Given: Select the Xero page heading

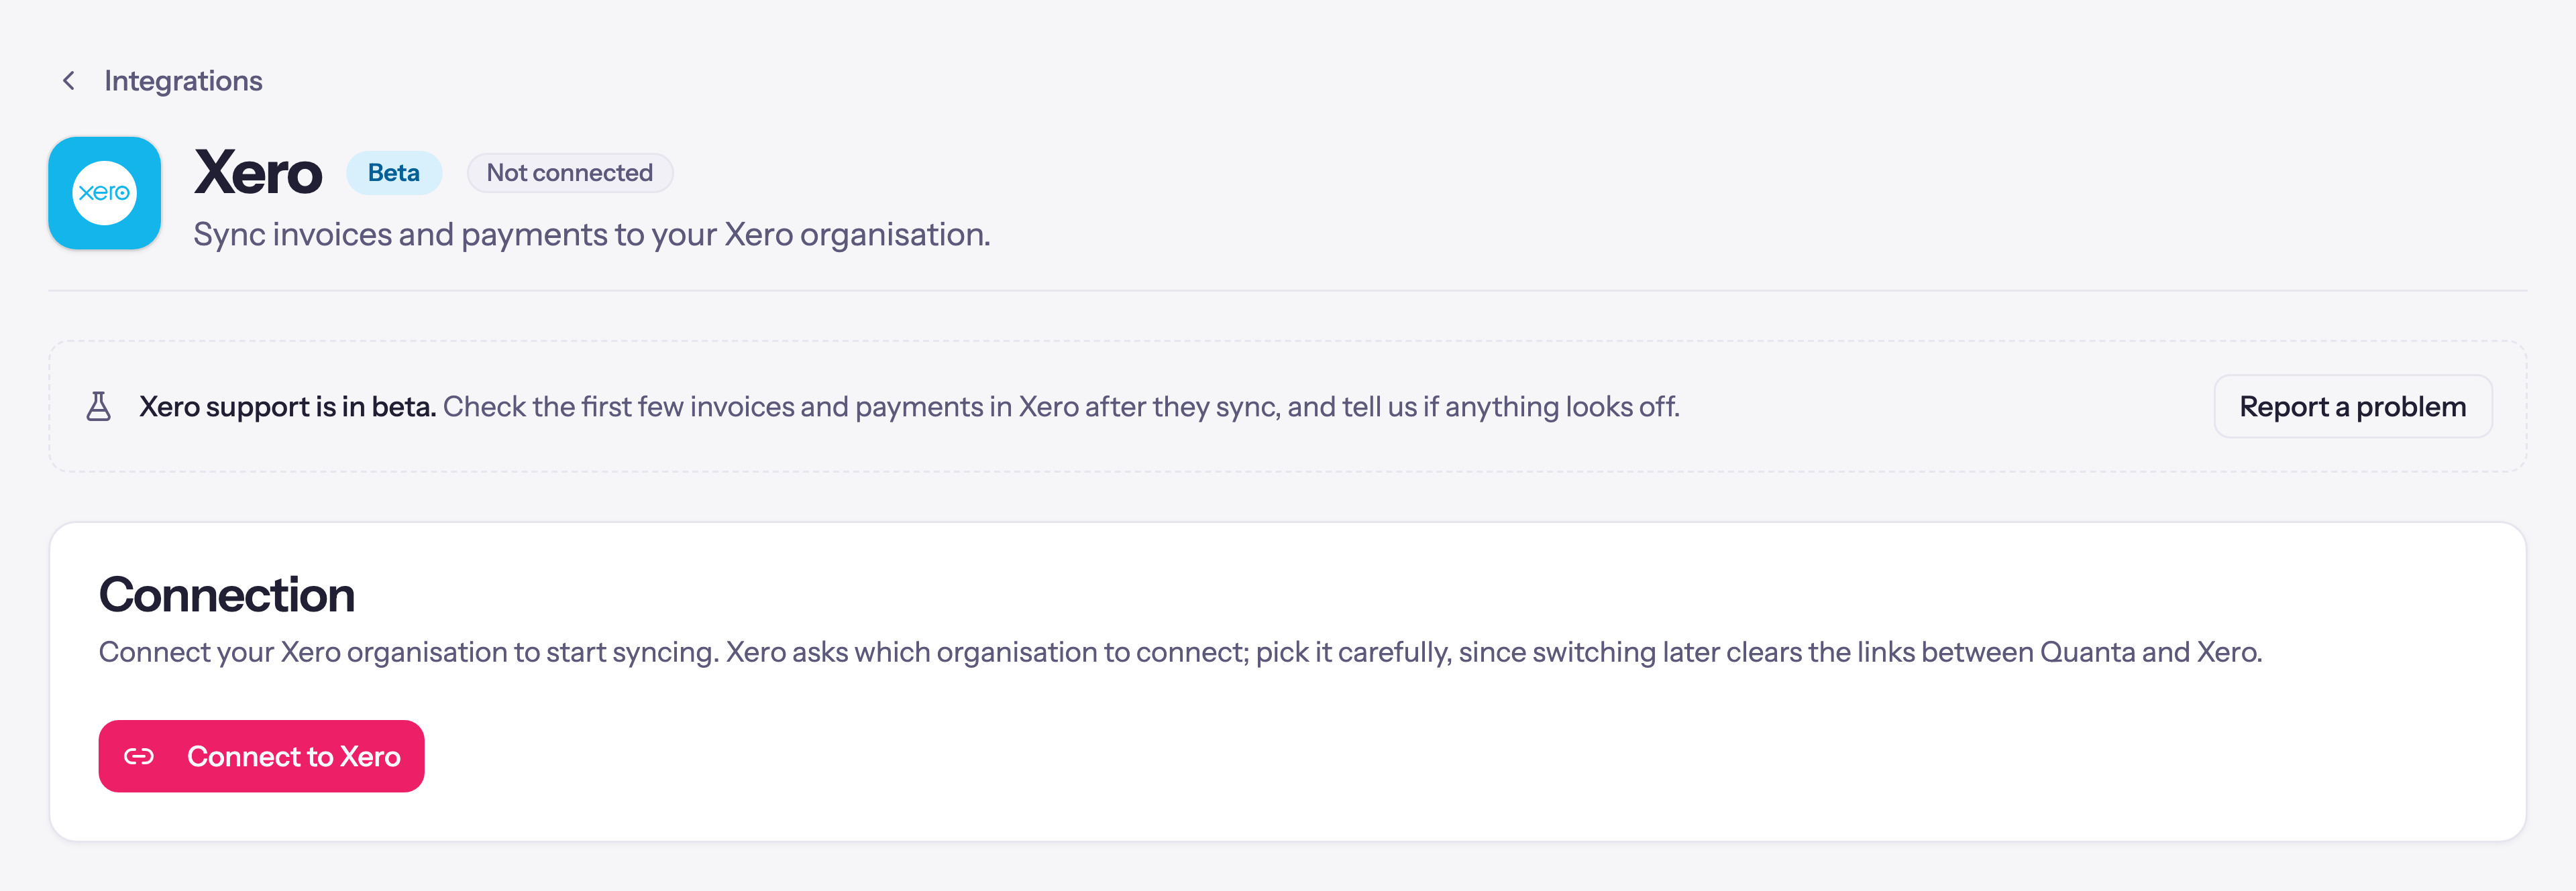Looking at the screenshot, I should [x=258, y=173].
